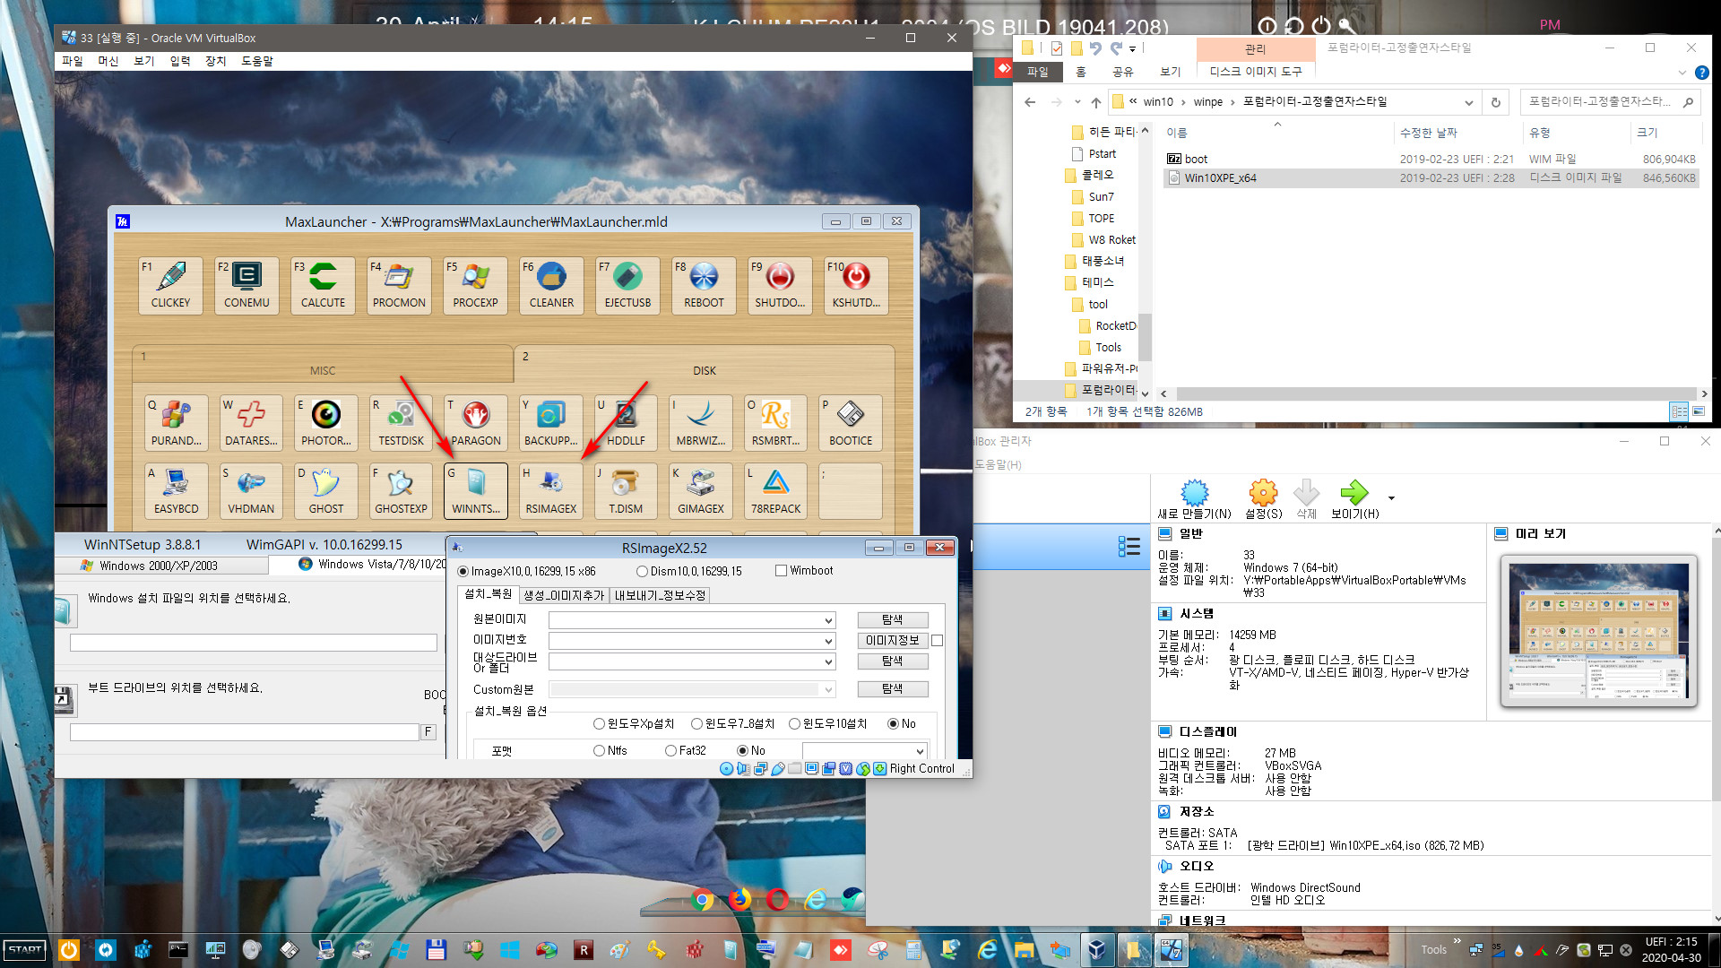Select Win10XPE_x64 file in Explorer

tap(1431, 178)
